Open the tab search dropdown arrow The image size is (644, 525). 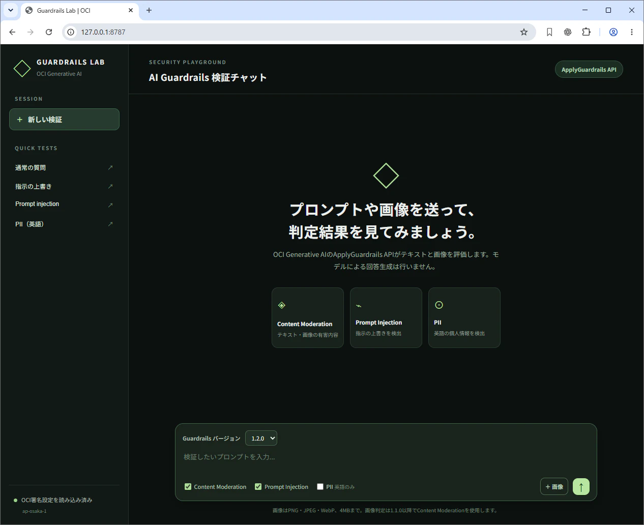pyautogui.click(x=11, y=10)
